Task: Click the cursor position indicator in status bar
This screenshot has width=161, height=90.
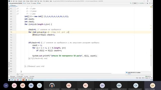Action: [137, 78]
